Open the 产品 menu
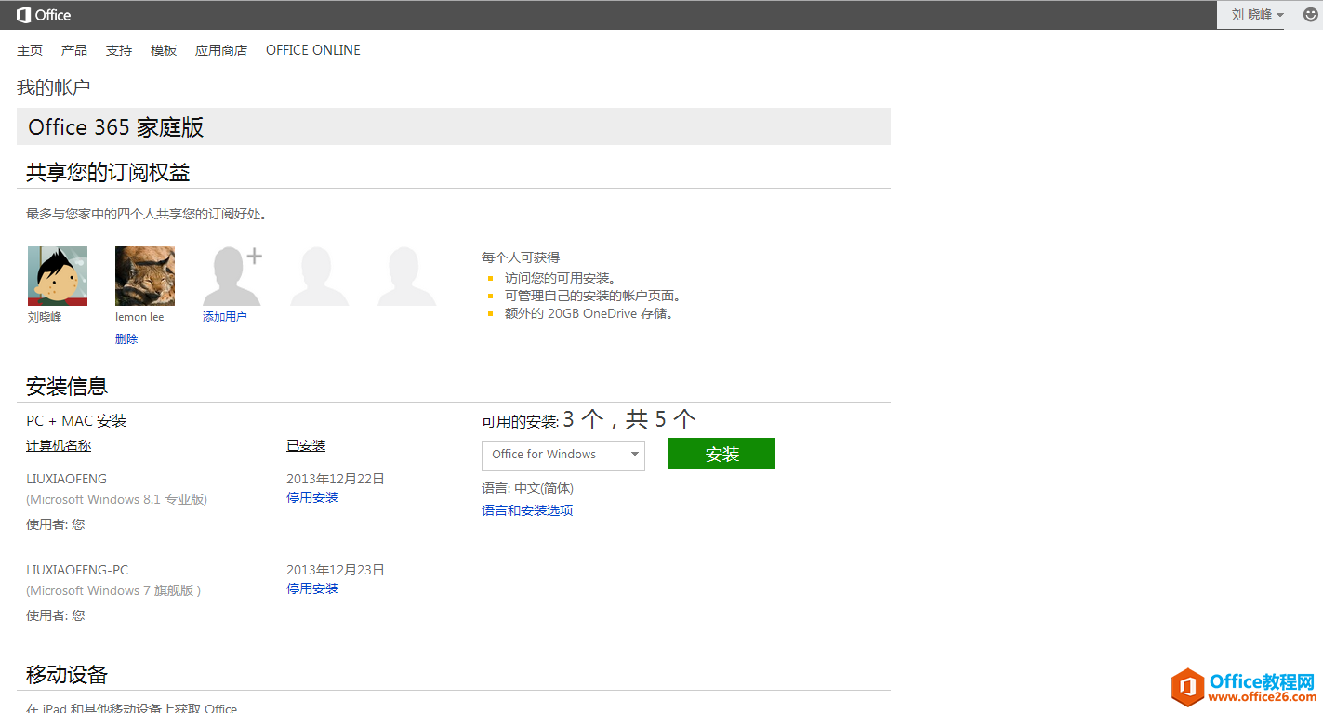This screenshot has width=1323, height=713. (74, 50)
